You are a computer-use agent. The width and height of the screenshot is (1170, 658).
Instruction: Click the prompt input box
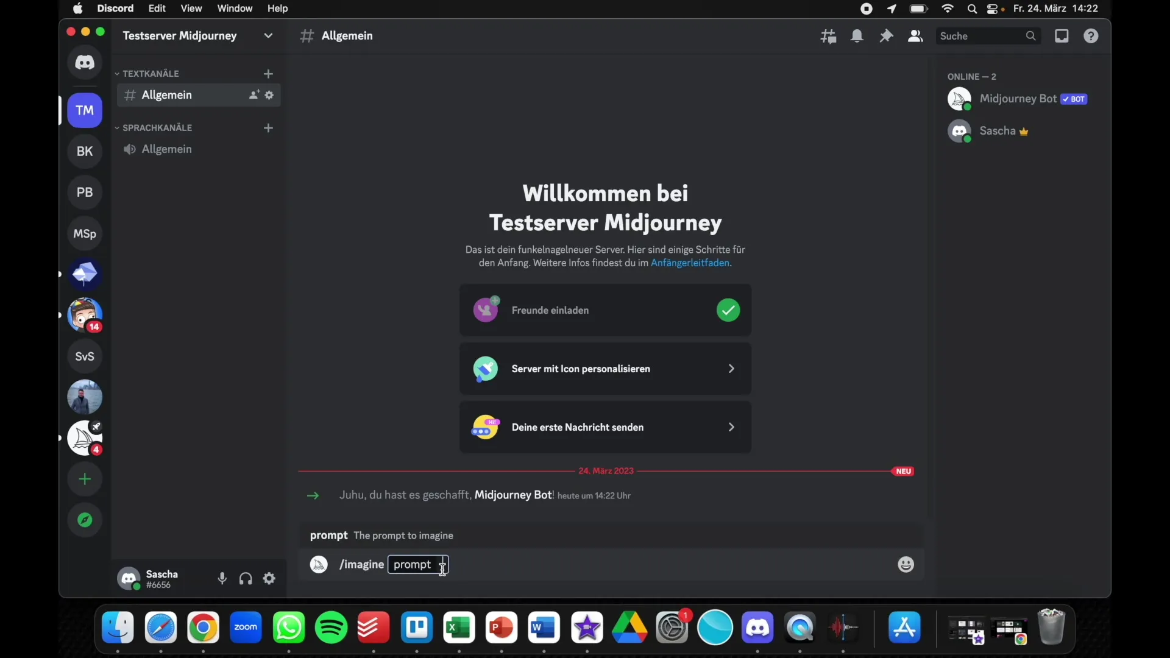pos(418,565)
